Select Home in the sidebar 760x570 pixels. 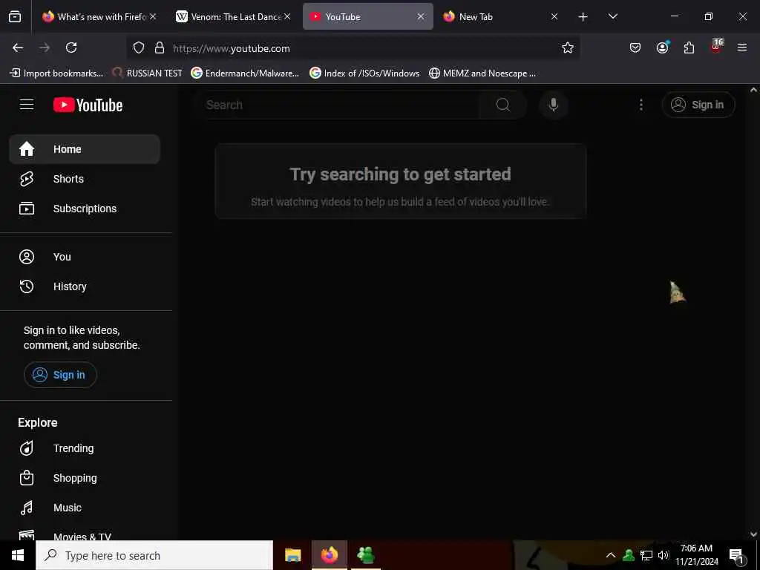tap(85, 149)
